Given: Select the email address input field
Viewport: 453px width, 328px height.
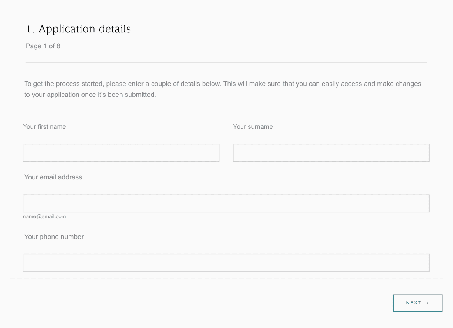Looking at the screenshot, I should pos(226,203).
